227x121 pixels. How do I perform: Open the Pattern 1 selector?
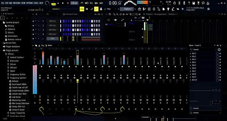pyautogui.click(x=127, y=9)
